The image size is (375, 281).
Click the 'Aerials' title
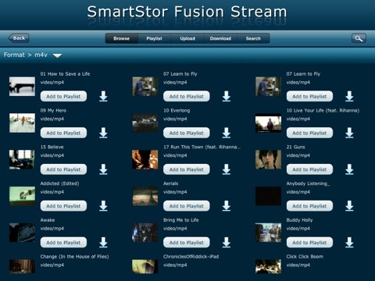point(171,183)
